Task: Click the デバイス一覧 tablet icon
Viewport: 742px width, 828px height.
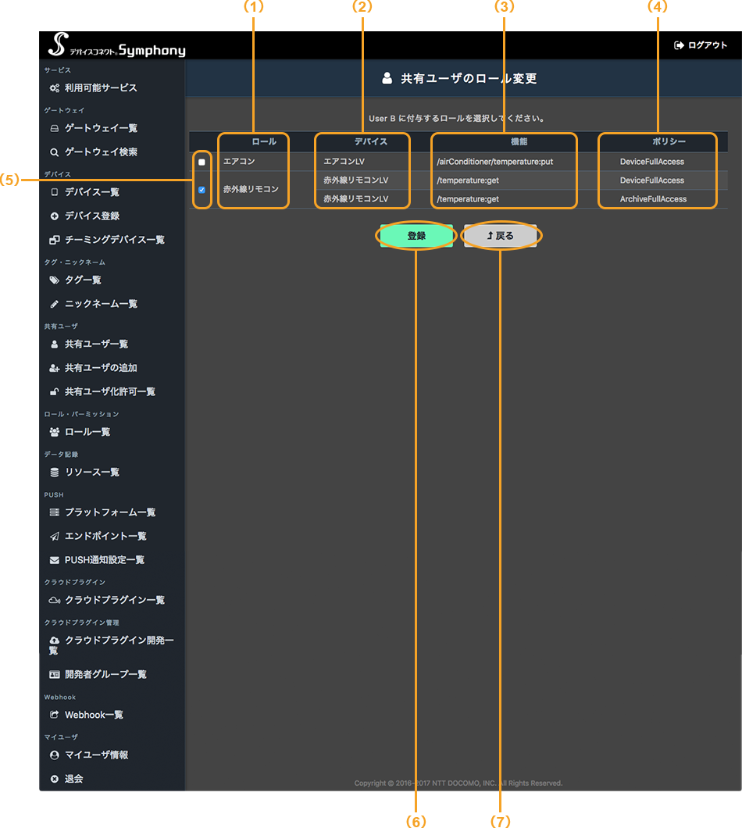Action: click(55, 192)
